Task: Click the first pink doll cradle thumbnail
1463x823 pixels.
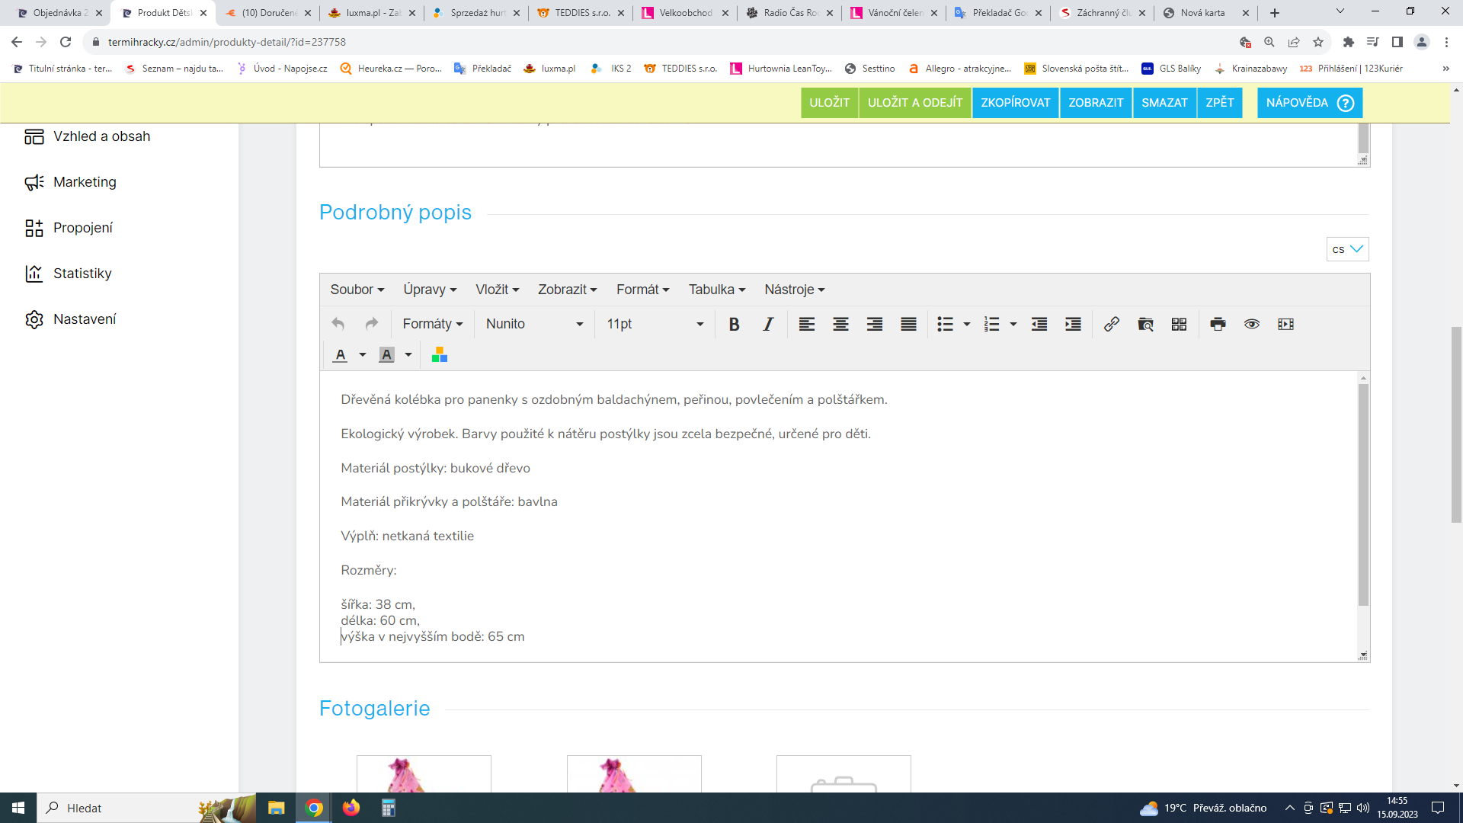Action: coord(424,773)
